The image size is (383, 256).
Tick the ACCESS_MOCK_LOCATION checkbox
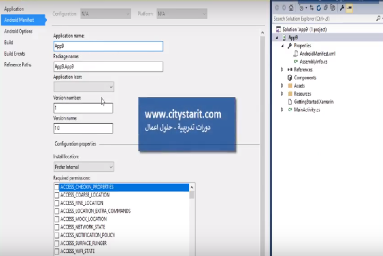57,219
